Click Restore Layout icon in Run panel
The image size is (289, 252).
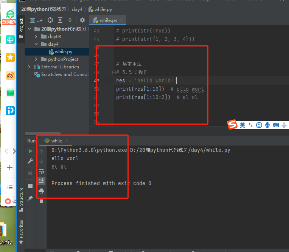coord(30,186)
